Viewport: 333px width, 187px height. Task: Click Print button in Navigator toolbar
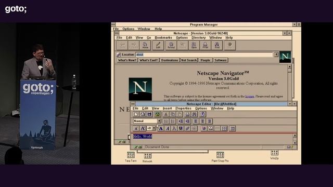205,45
